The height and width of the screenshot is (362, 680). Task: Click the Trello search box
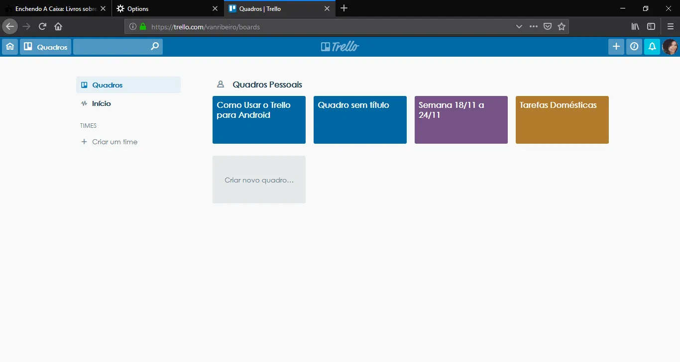point(118,47)
